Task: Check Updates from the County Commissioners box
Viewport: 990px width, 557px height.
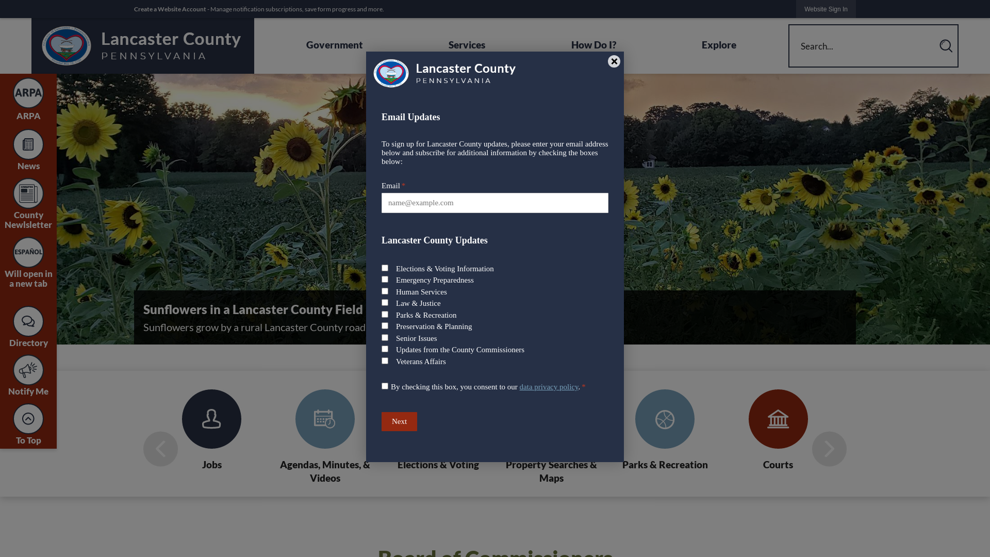Action: [x=385, y=349]
